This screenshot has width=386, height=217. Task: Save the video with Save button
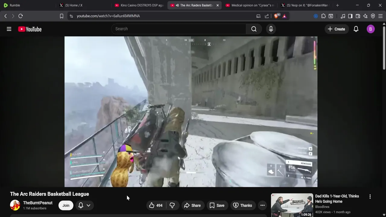(x=217, y=206)
